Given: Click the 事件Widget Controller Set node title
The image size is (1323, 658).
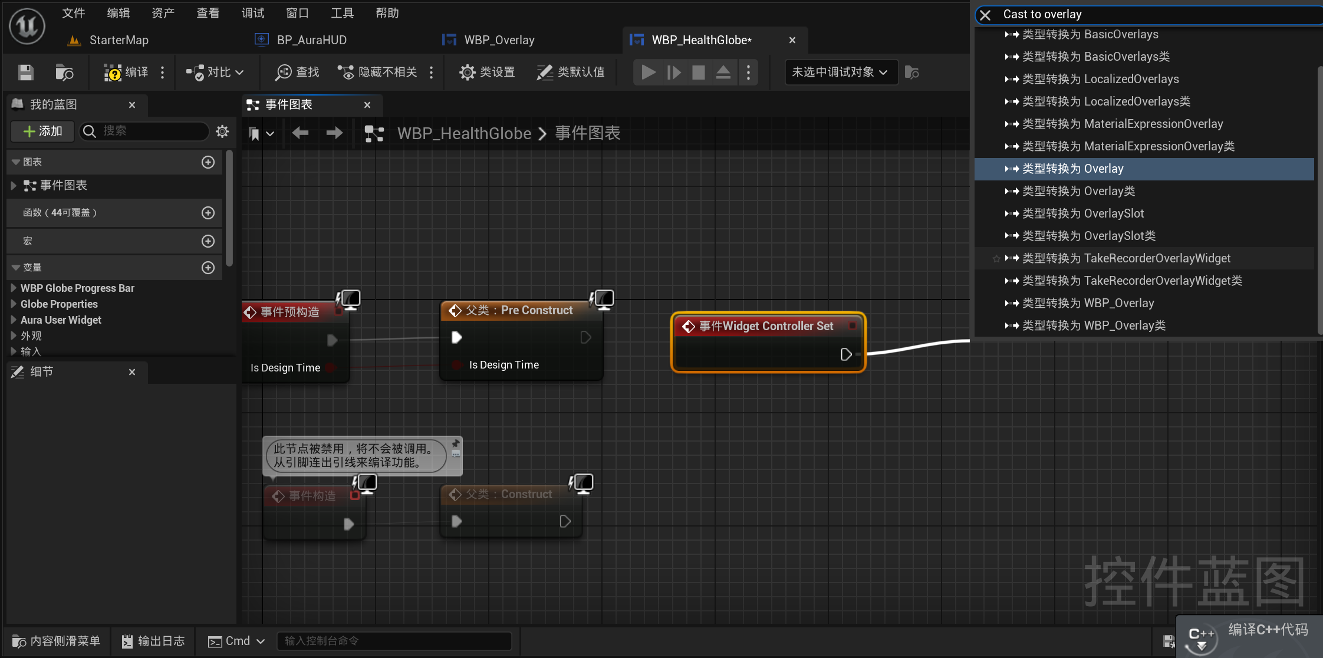Looking at the screenshot, I should pyautogui.click(x=766, y=326).
